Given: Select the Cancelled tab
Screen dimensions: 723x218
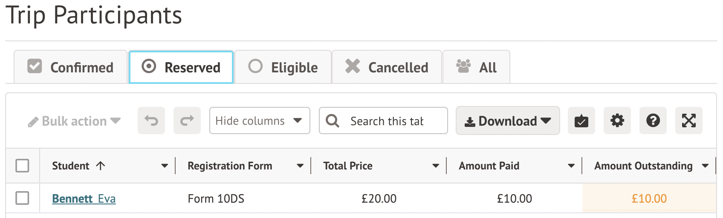Looking at the screenshot, I should pos(387,67).
